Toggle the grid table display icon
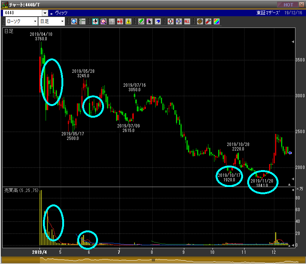The height and width of the screenshot is (264, 306). (112, 21)
